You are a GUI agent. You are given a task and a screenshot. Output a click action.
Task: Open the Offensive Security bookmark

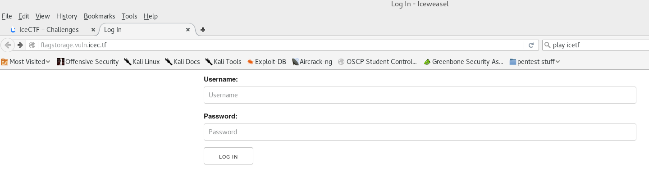[x=88, y=62]
